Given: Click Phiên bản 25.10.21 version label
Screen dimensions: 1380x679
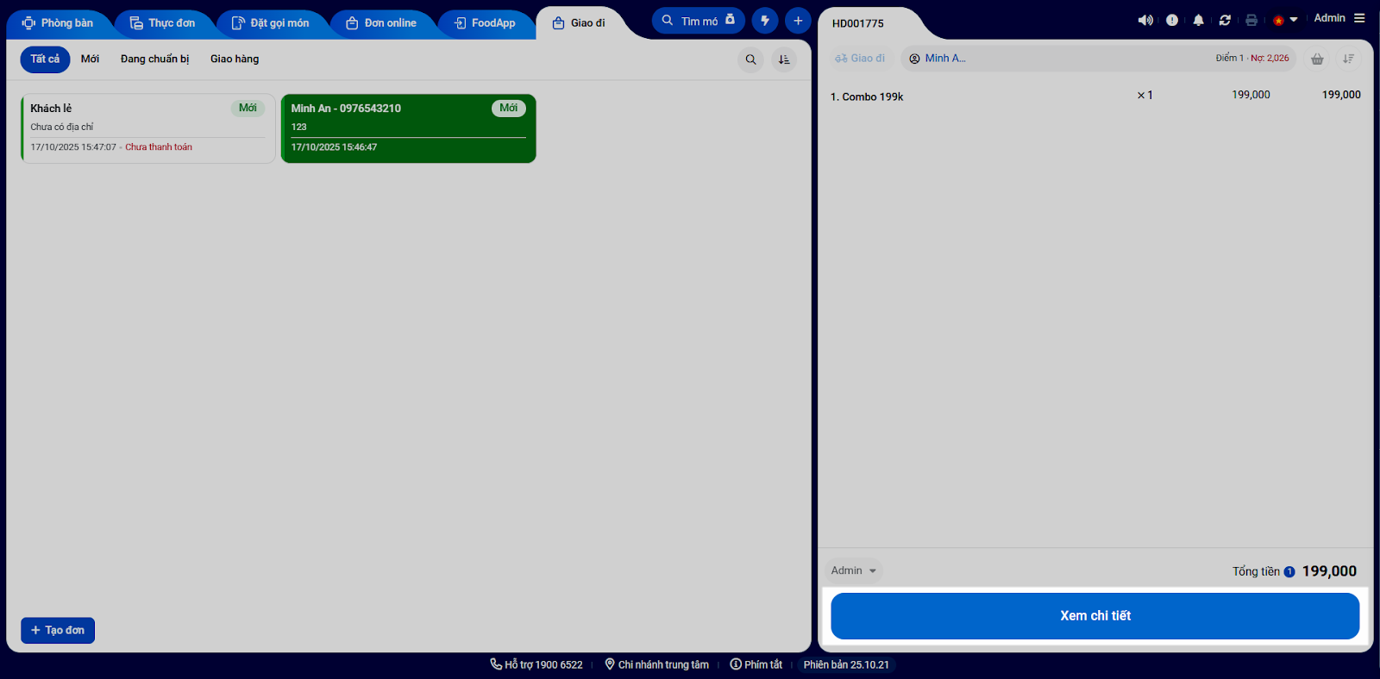Looking at the screenshot, I should (846, 664).
